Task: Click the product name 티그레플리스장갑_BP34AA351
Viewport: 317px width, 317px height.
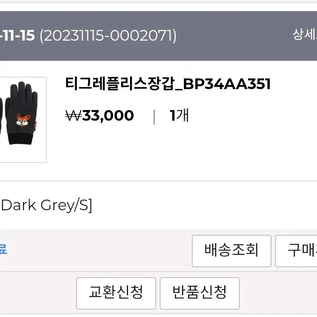Action: click(x=168, y=84)
